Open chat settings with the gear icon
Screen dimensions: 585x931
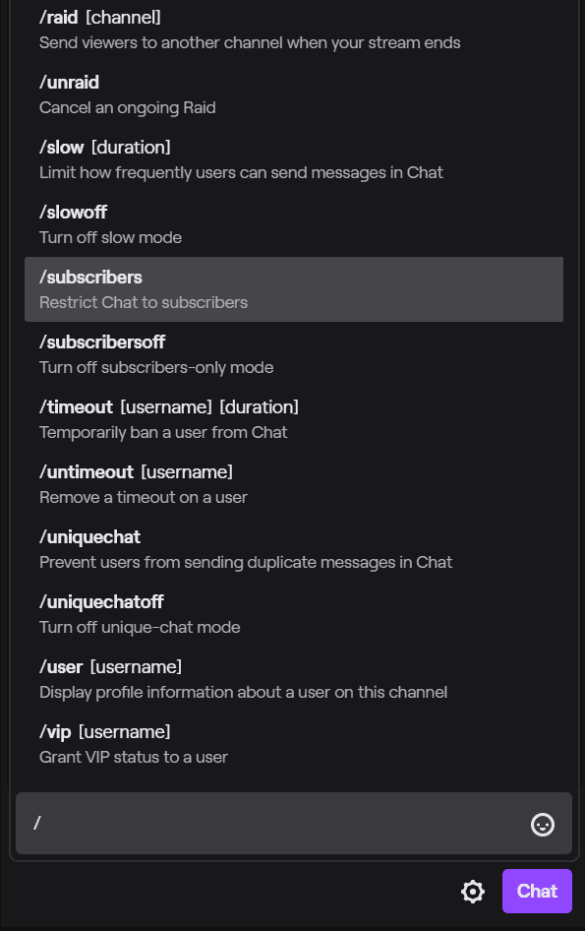473,892
